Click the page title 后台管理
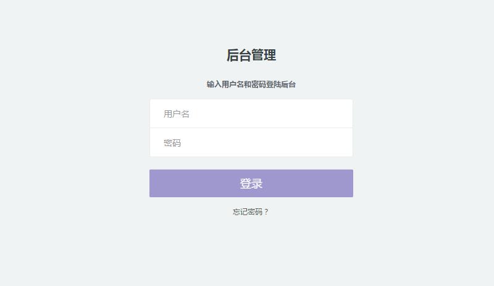 tap(251, 55)
